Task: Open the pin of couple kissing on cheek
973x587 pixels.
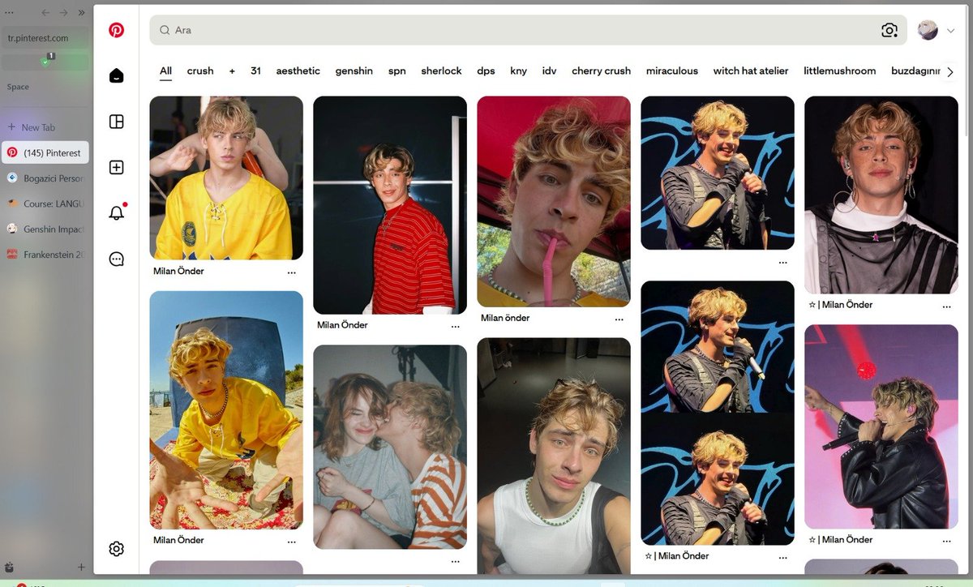Action: 390,448
